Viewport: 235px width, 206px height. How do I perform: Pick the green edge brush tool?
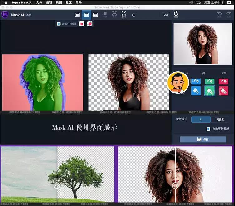(210, 81)
